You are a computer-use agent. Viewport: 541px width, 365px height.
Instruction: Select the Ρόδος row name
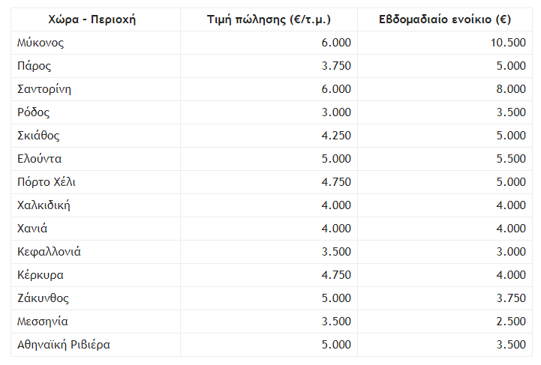tap(34, 112)
